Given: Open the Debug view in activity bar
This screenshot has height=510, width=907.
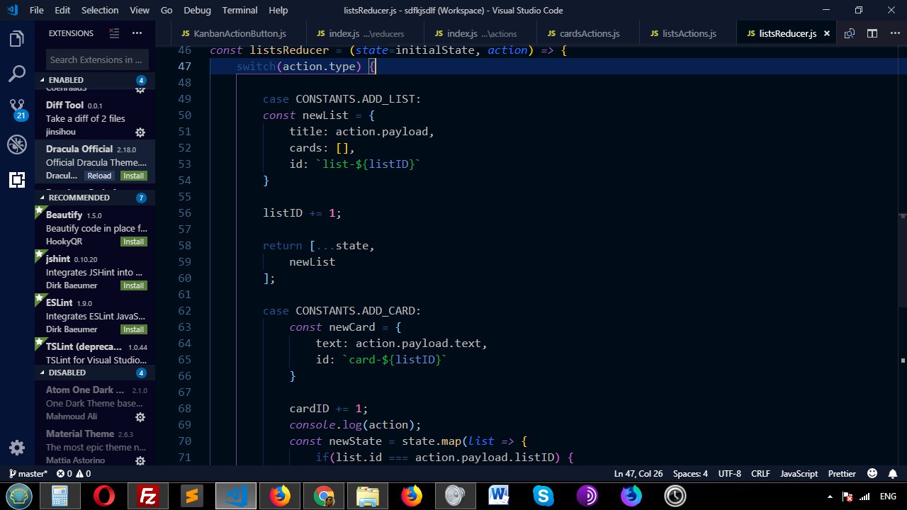Looking at the screenshot, I should (x=17, y=144).
